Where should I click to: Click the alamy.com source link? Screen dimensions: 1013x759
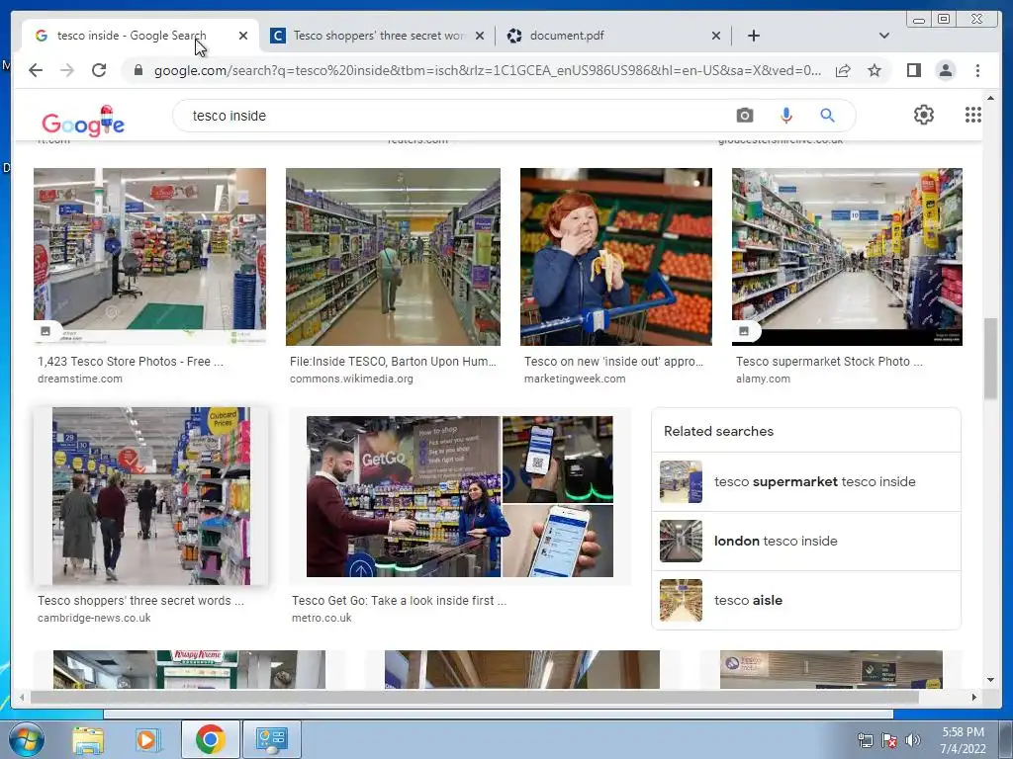[x=763, y=379]
